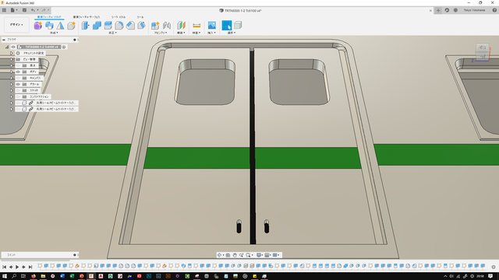Open the Tokyo Yokohama account menu

[474, 10]
